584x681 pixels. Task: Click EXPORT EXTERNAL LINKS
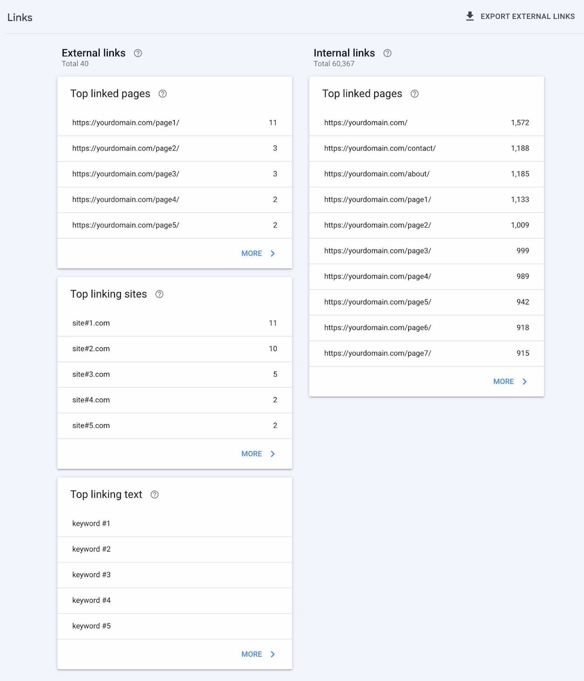(527, 17)
